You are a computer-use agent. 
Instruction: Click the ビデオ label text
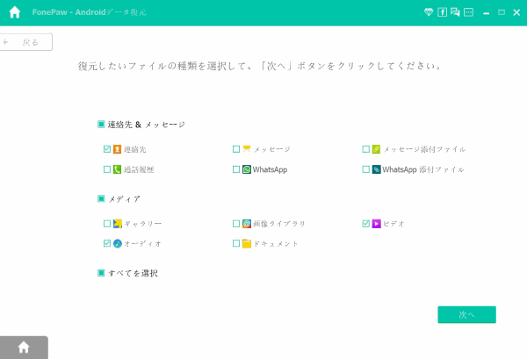click(x=393, y=224)
